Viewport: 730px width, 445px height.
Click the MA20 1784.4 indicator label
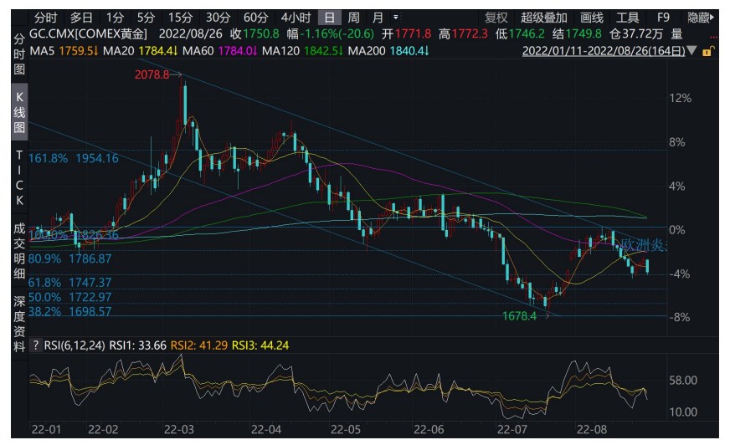click(140, 51)
